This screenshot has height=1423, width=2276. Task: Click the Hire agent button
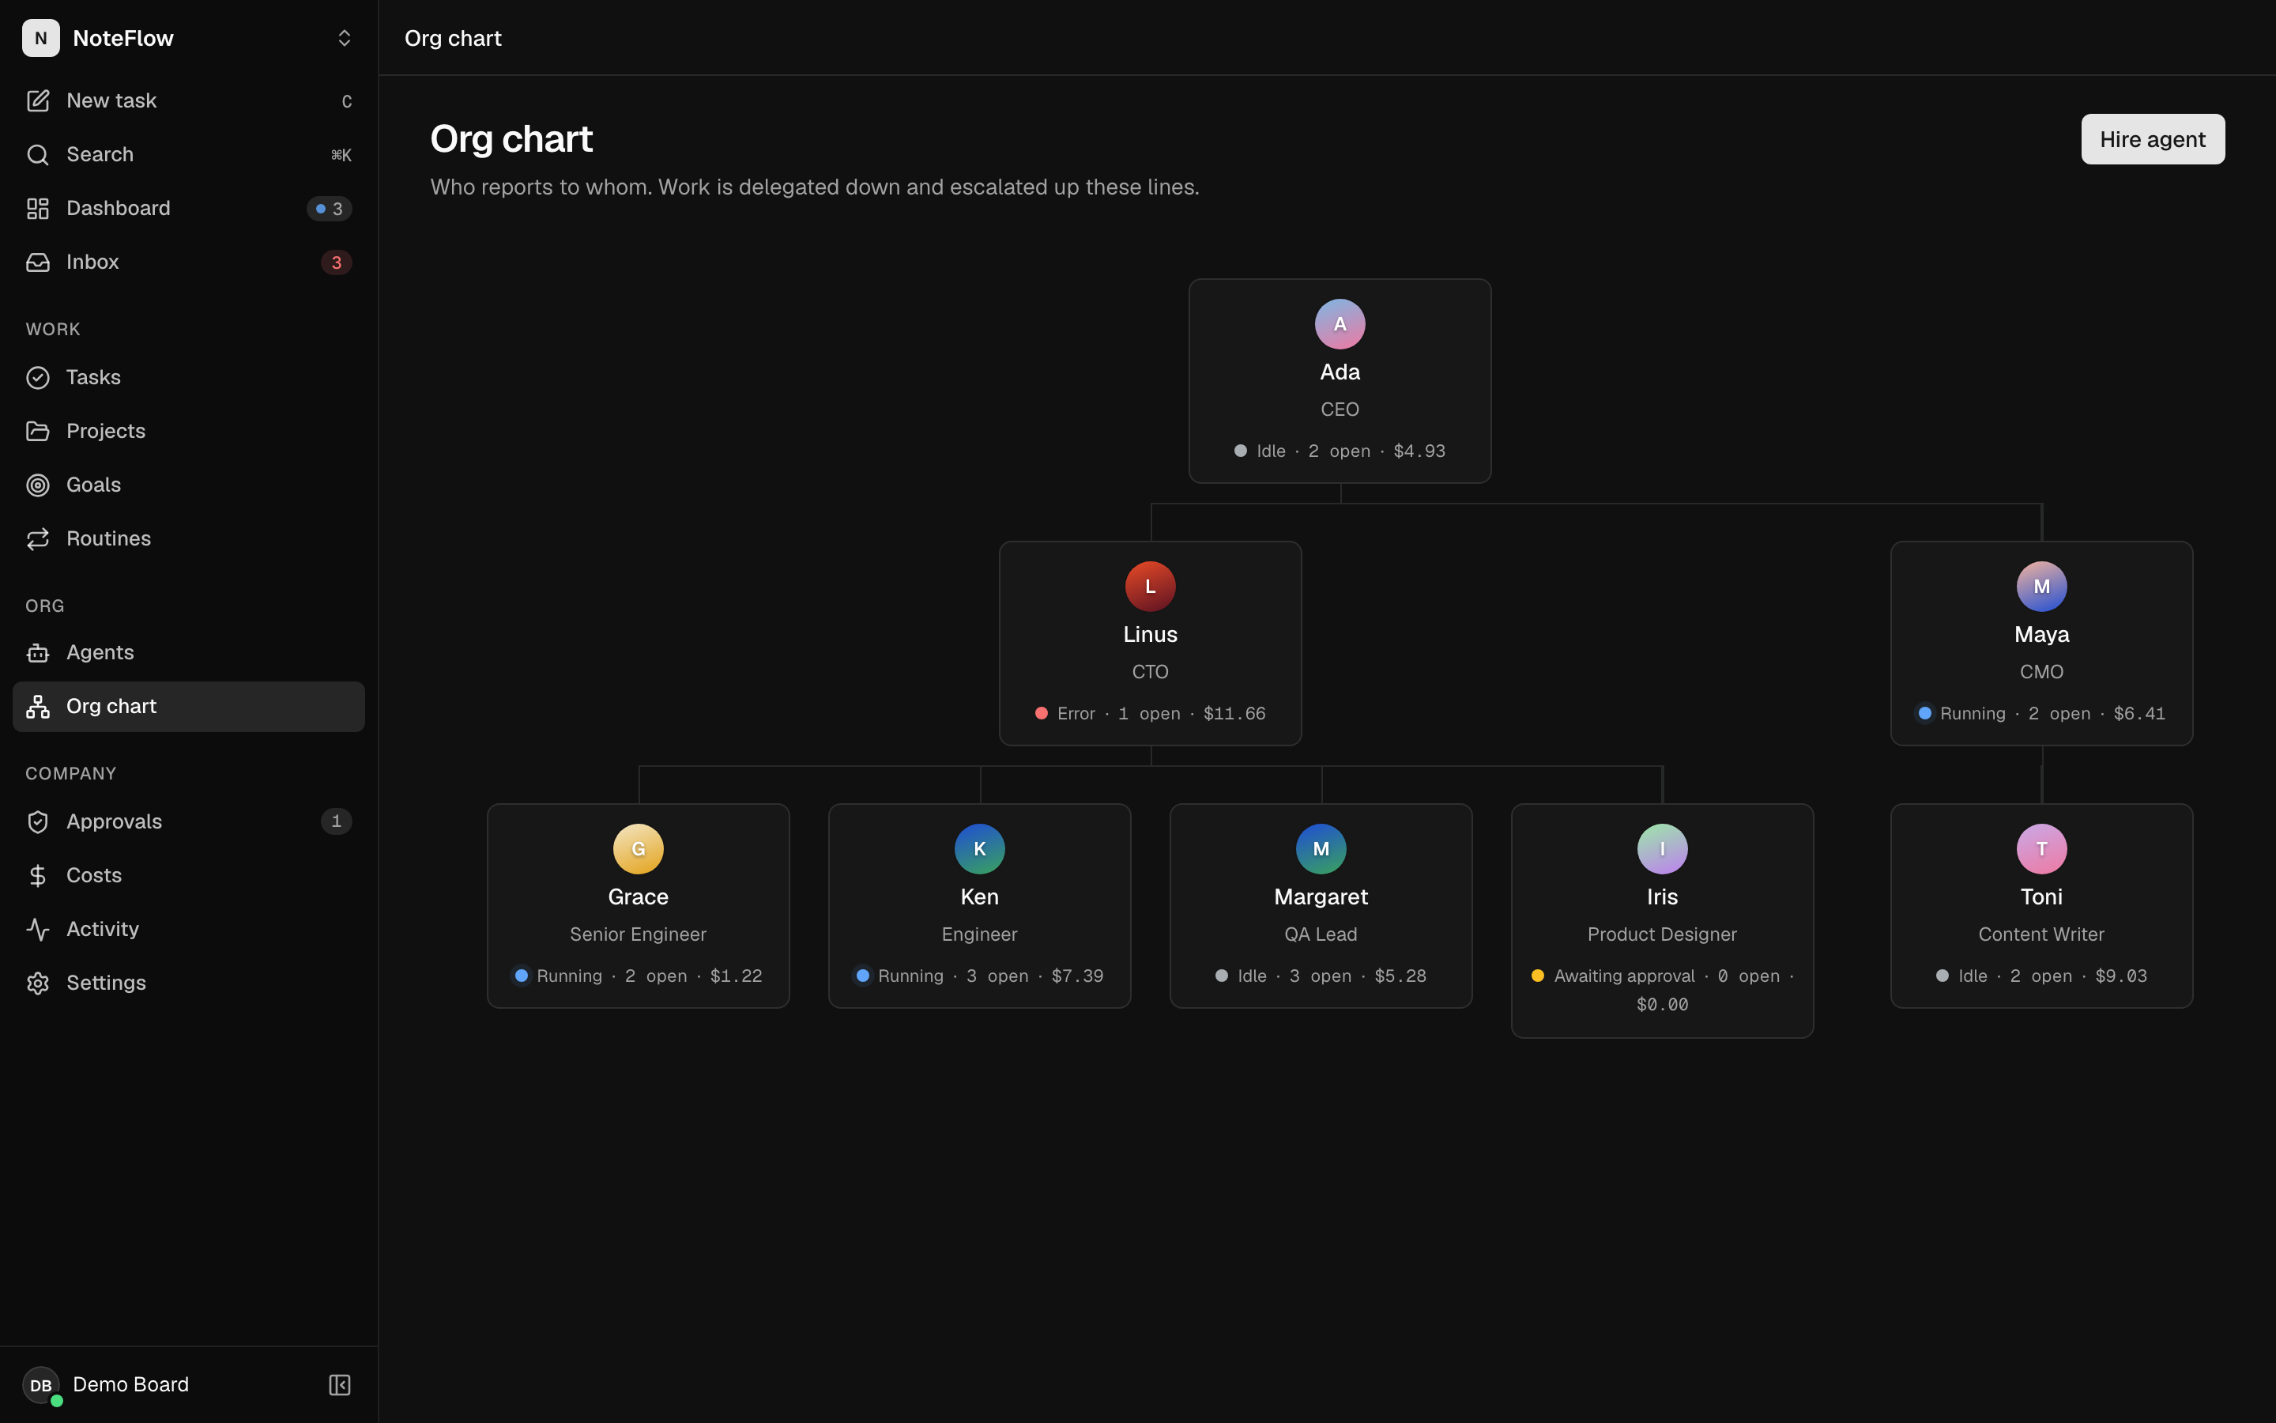tap(2152, 139)
